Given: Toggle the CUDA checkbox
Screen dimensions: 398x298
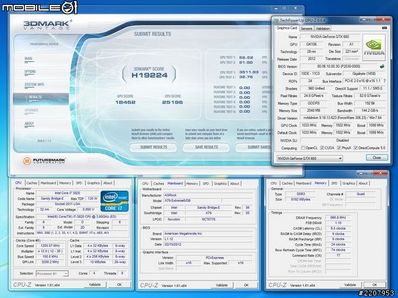Looking at the screenshot, I should pyautogui.click(x=322, y=147).
